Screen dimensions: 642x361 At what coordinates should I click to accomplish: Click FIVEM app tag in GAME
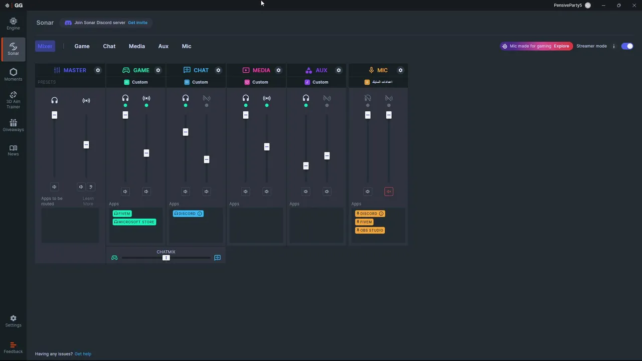tap(122, 214)
